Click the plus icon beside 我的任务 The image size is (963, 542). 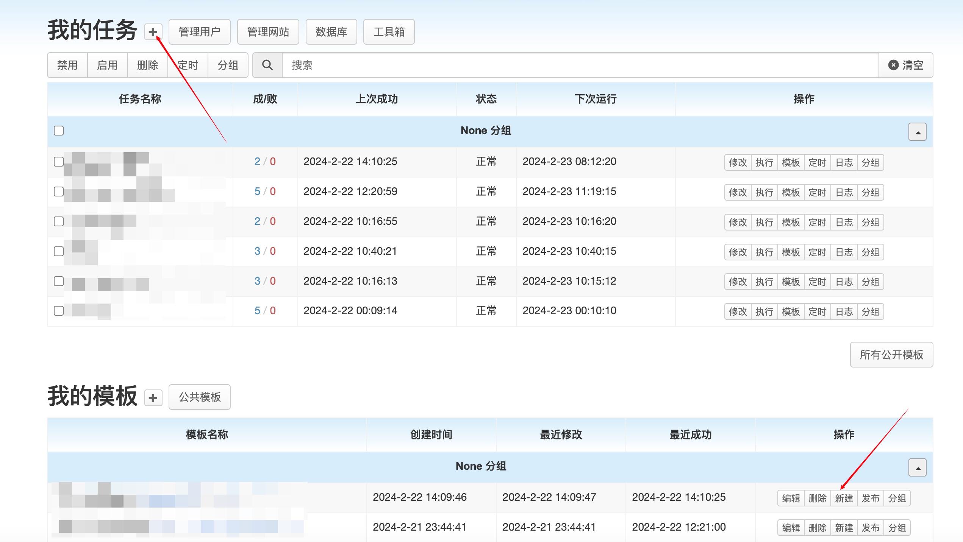click(x=153, y=32)
